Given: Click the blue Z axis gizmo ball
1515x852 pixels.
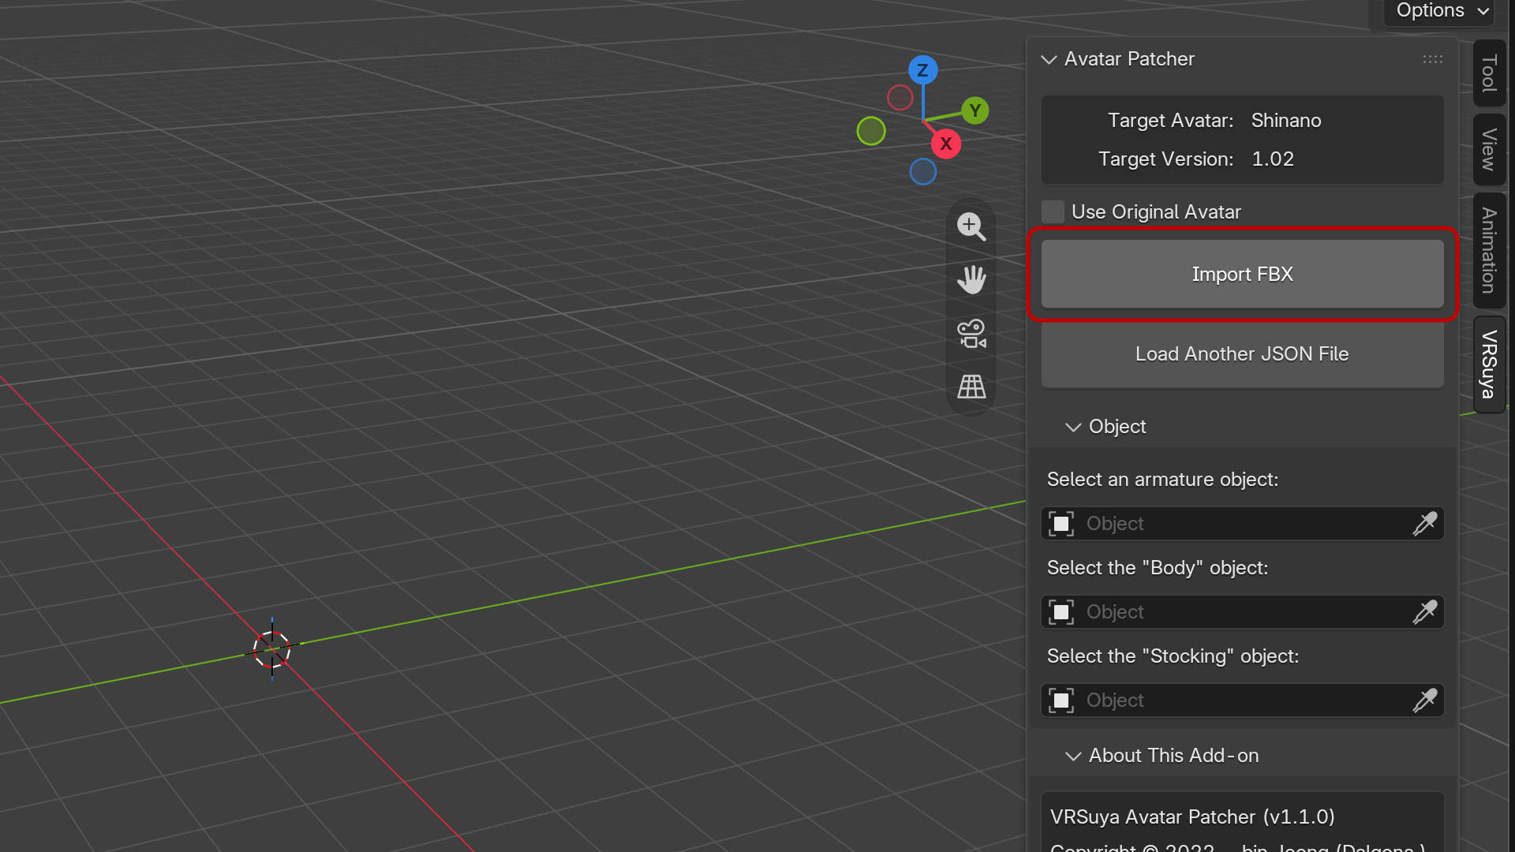Looking at the screenshot, I should [922, 70].
